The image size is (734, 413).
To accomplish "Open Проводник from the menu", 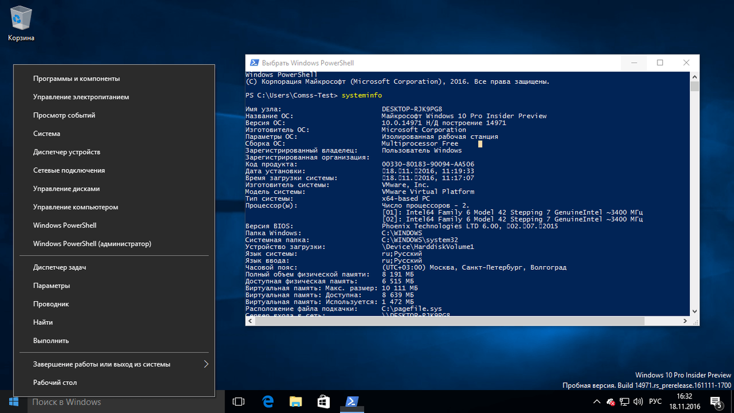I will (x=114, y=303).
